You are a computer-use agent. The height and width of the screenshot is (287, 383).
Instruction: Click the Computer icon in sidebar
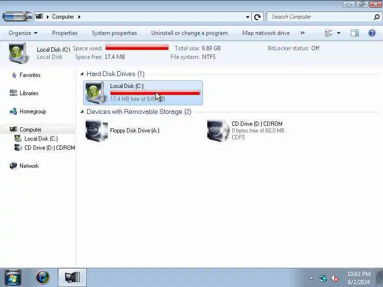pyautogui.click(x=13, y=129)
